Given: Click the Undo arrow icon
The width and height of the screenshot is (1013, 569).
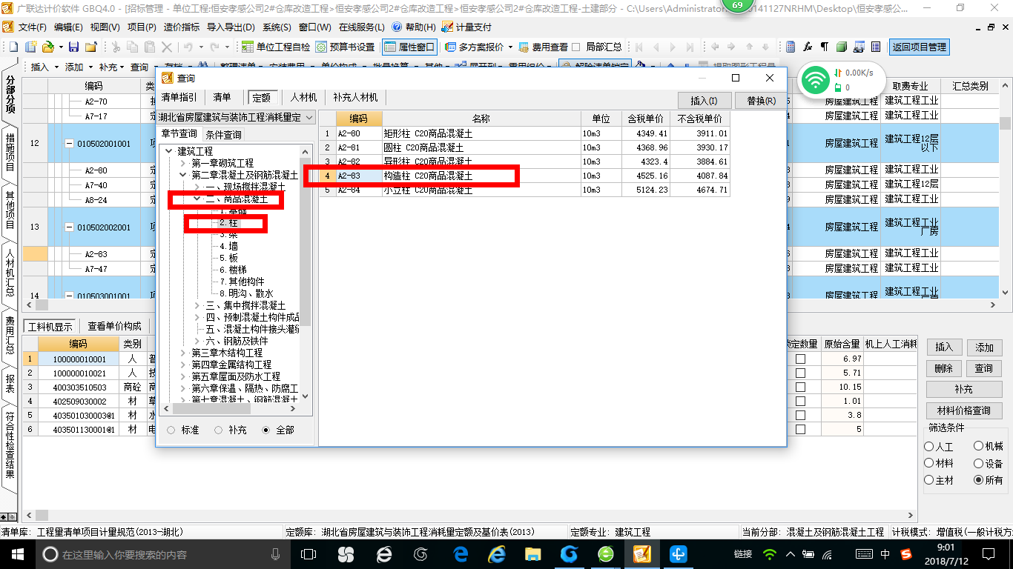Looking at the screenshot, I should [x=188, y=47].
